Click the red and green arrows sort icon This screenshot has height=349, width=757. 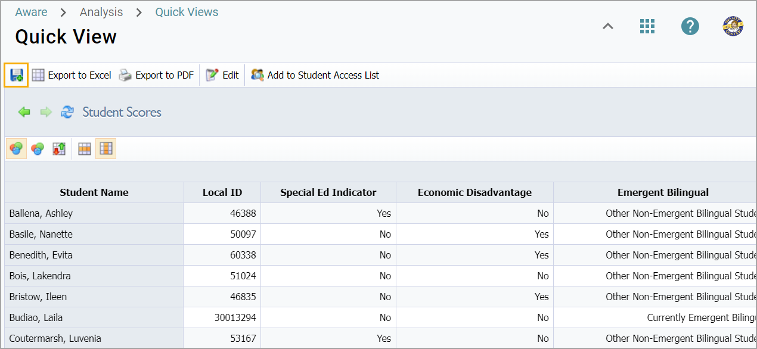pyautogui.click(x=59, y=149)
